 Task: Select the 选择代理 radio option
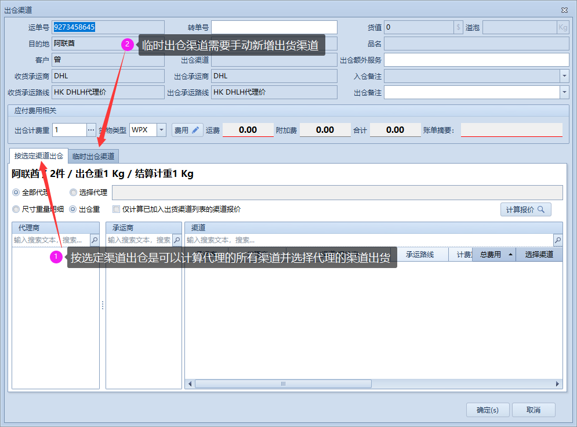pyautogui.click(x=73, y=193)
